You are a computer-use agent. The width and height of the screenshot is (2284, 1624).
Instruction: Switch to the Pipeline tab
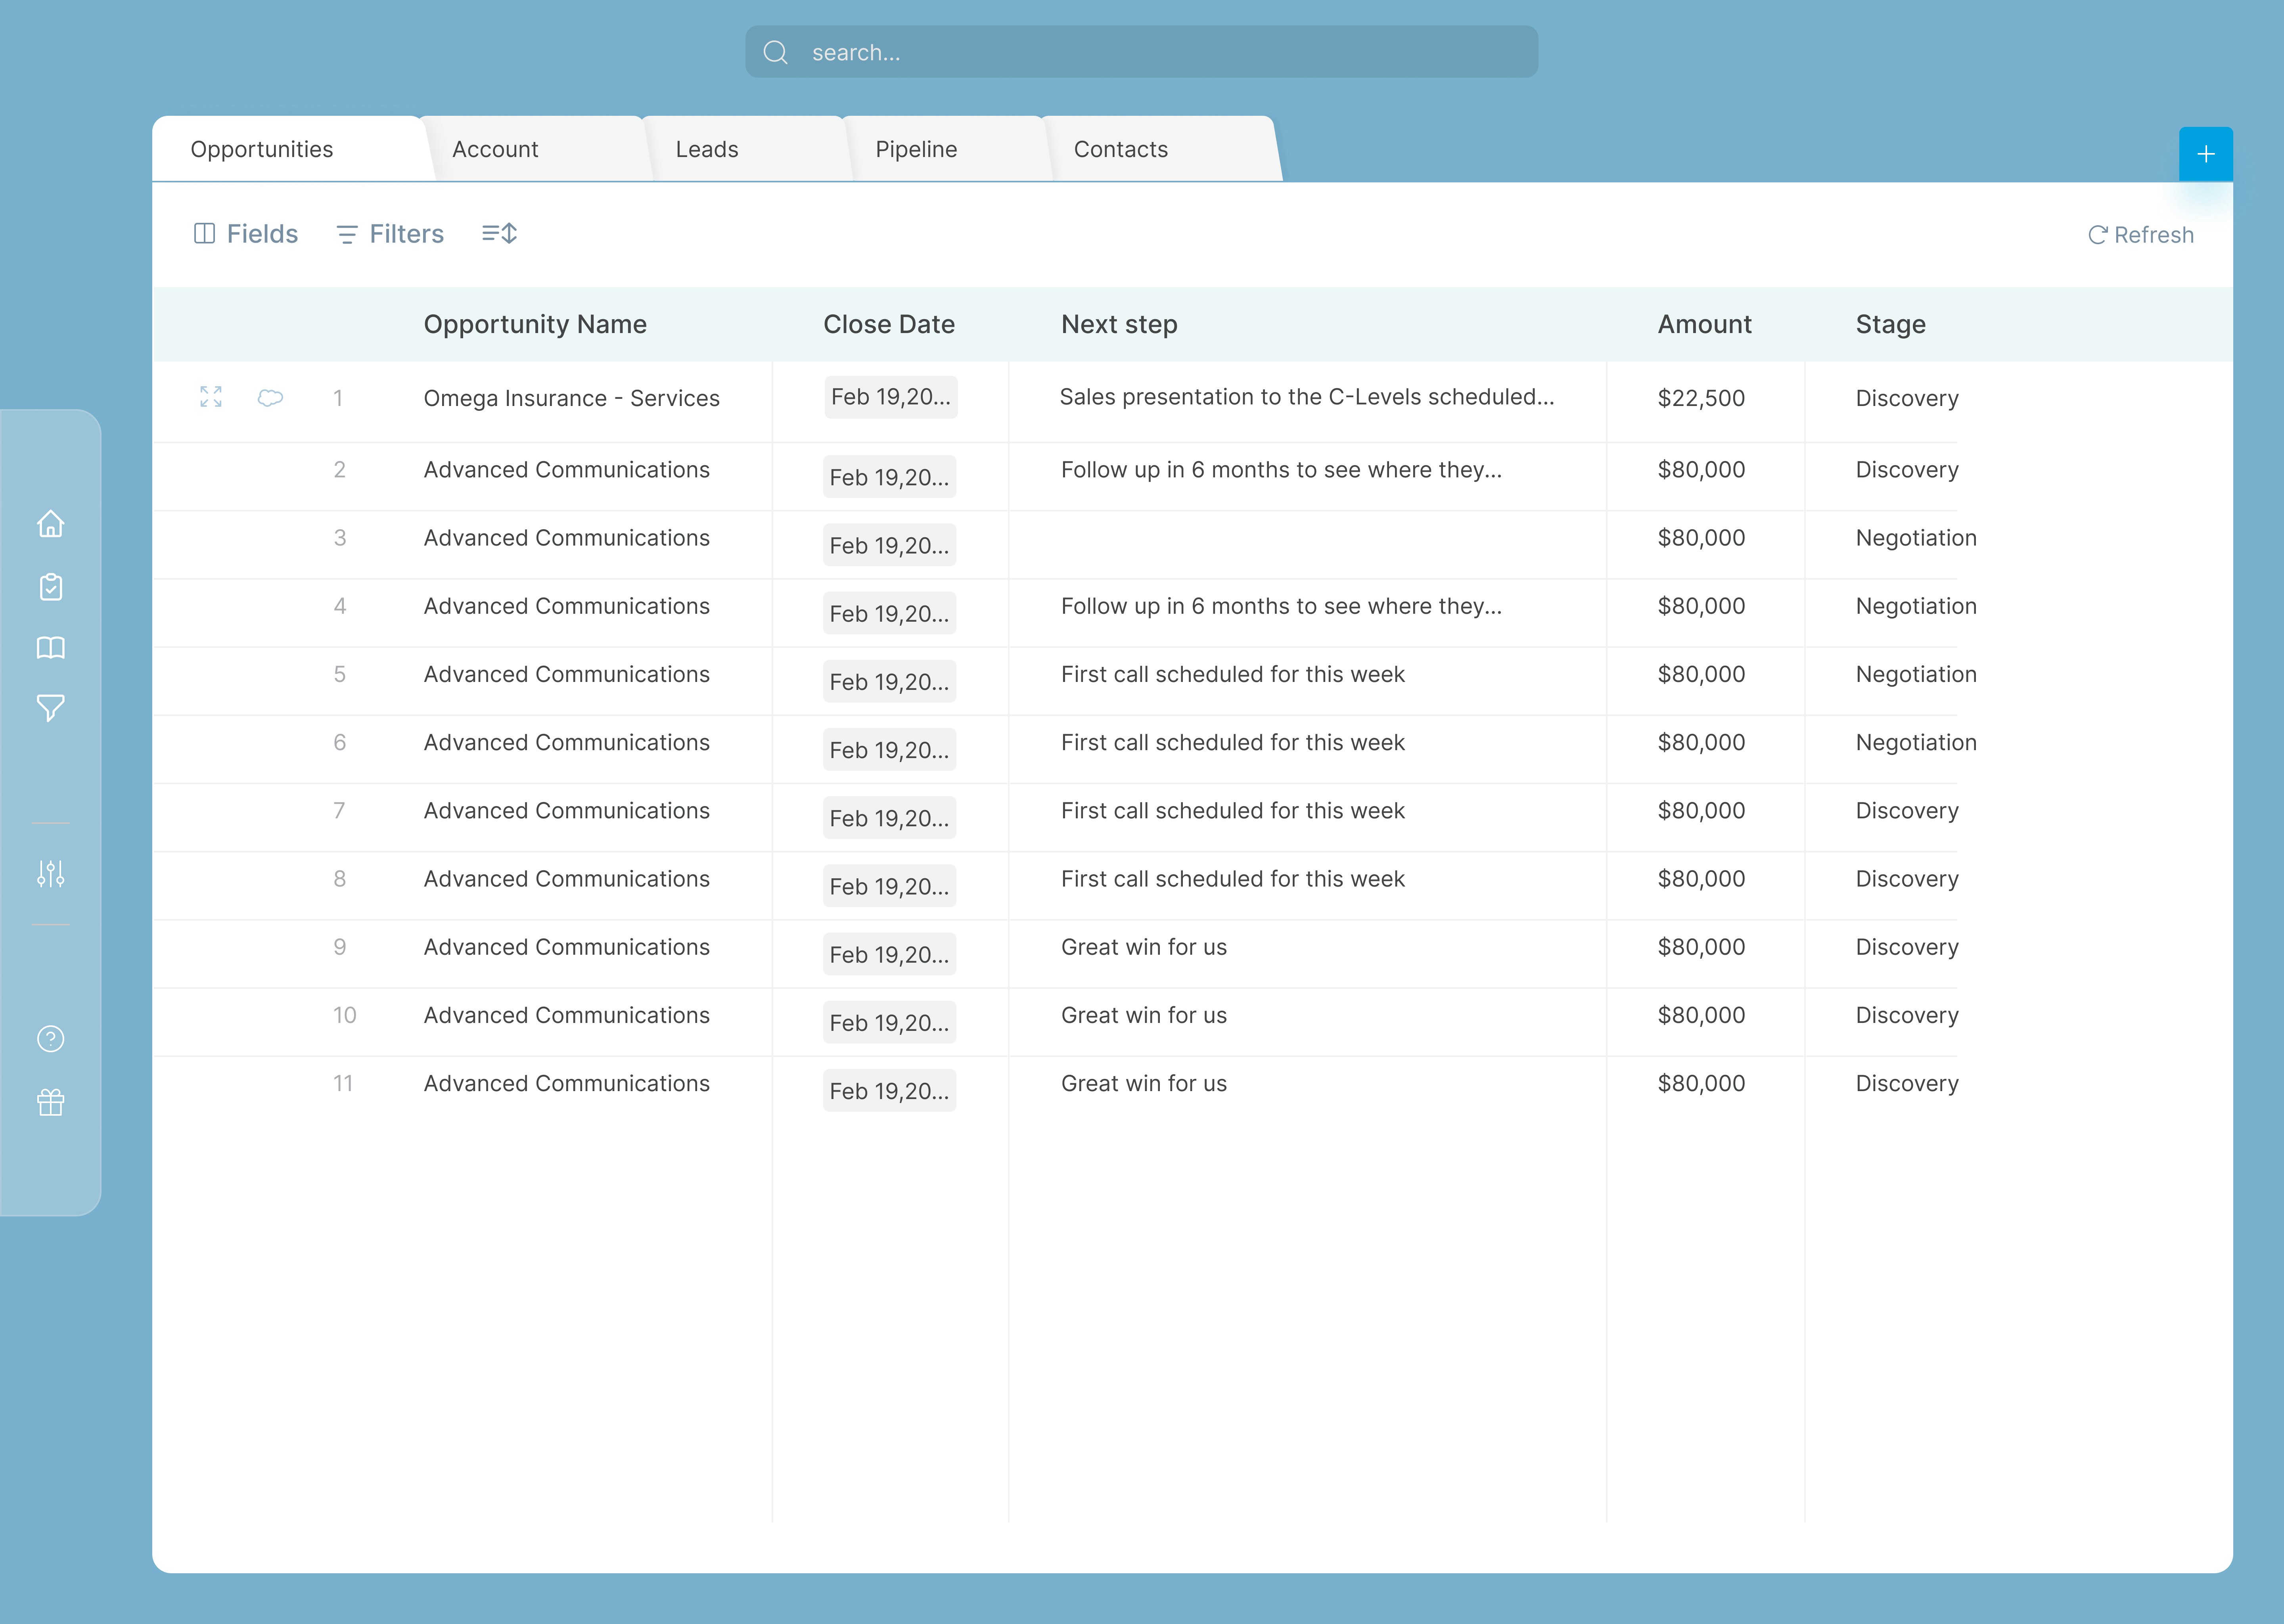point(916,149)
